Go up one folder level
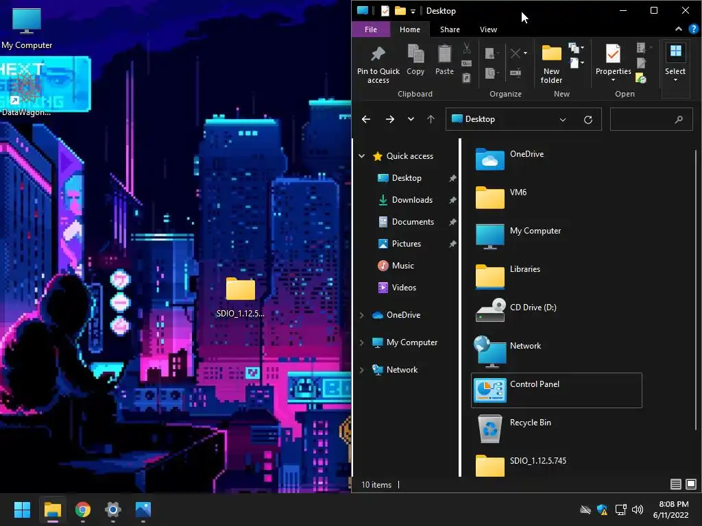This screenshot has width=702, height=526. 431,119
